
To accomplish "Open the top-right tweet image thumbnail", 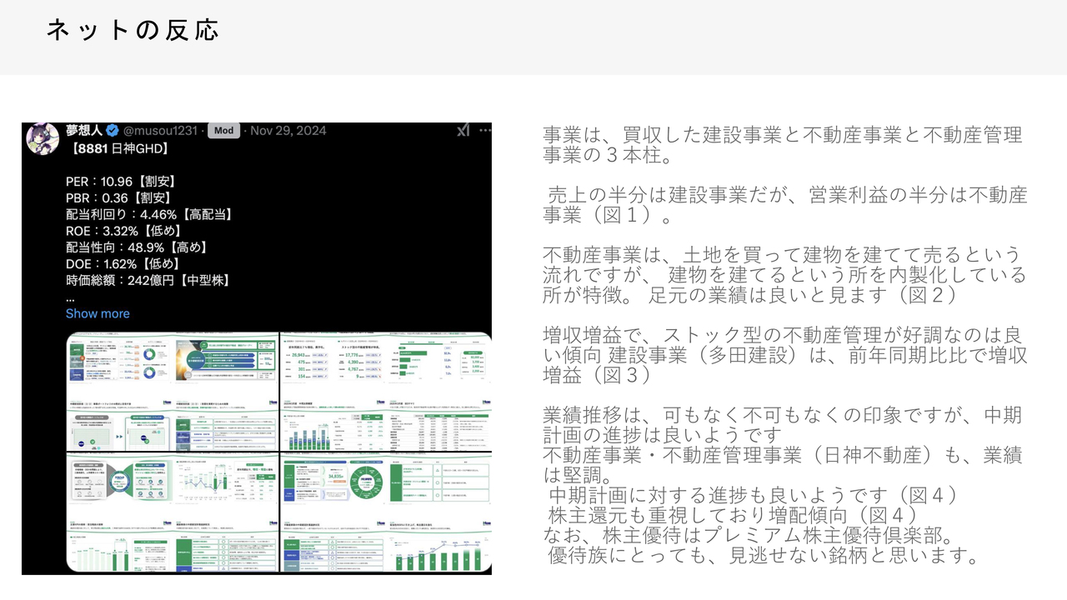I will (385, 391).
